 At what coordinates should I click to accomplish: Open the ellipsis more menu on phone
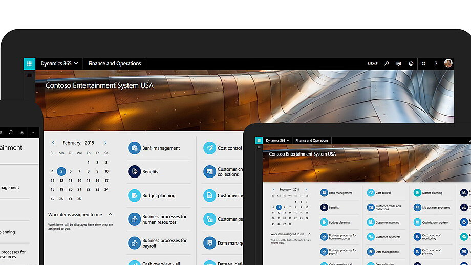33,132
